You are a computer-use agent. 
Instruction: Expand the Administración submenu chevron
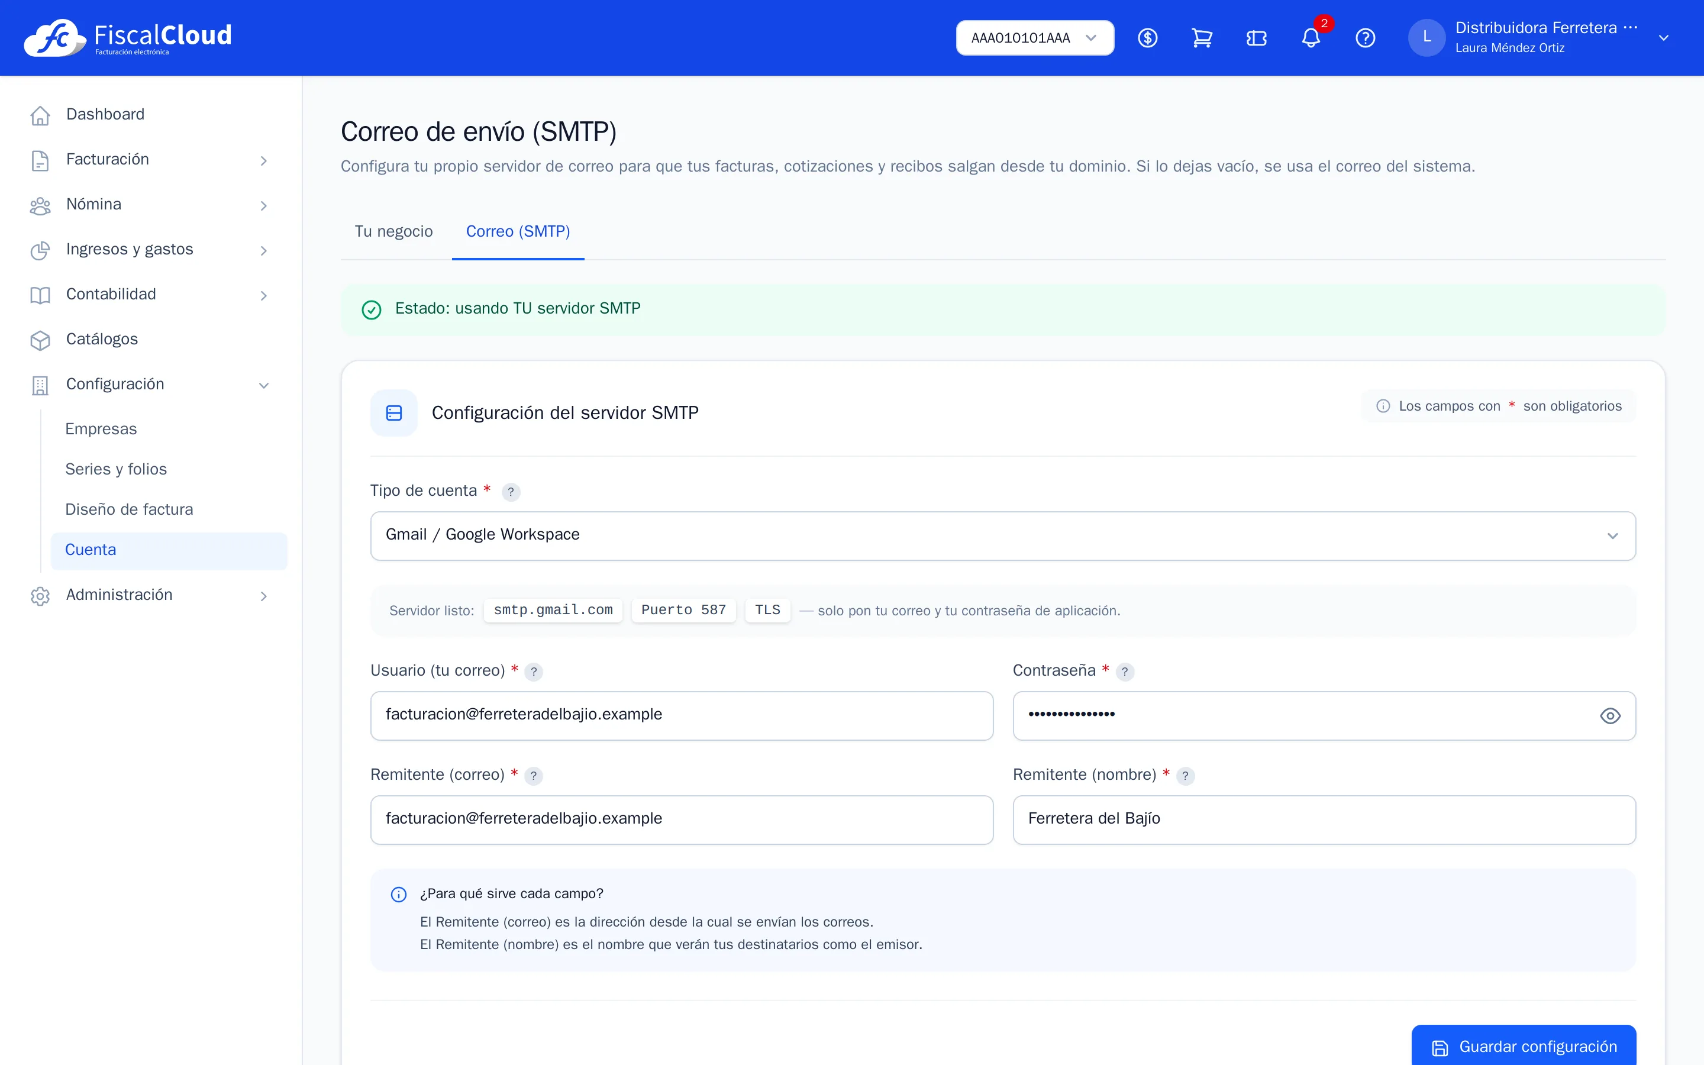click(x=264, y=596)
